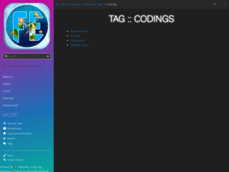
Task: Open the Tags sidebar link
Action: tap(10, 144)
